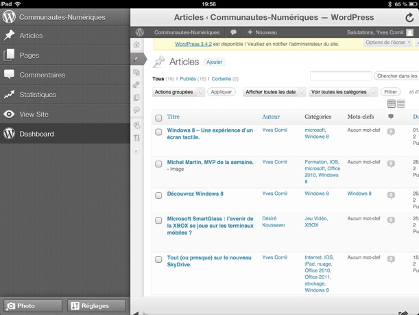The width and height of the screenshot is (419, 315).
Task: Open Salutations, Yves Cornil account menu
Action: pos(375,32)
